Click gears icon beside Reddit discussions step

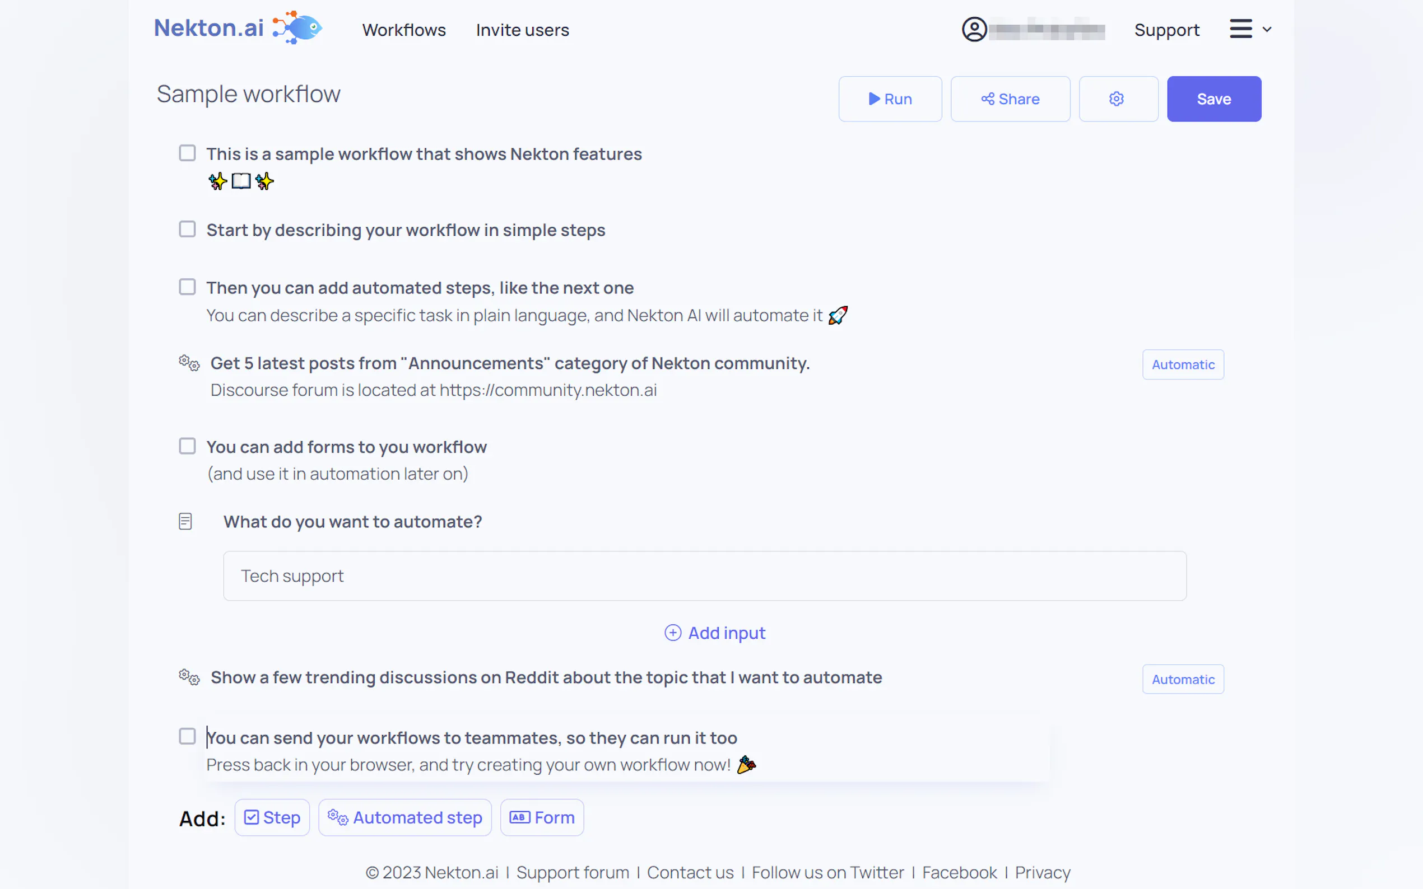pos(189,677)
